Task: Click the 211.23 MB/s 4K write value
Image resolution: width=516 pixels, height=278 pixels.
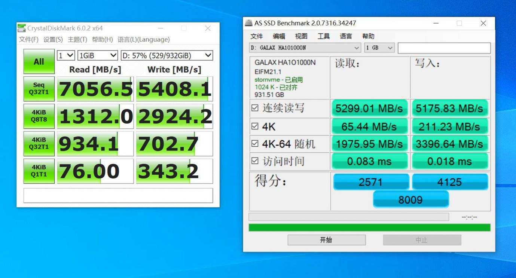Action: pos(450,126)
